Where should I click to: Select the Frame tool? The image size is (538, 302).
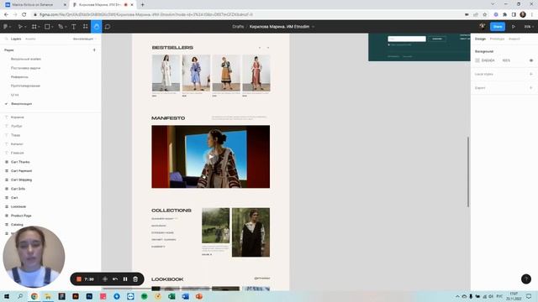34,26
